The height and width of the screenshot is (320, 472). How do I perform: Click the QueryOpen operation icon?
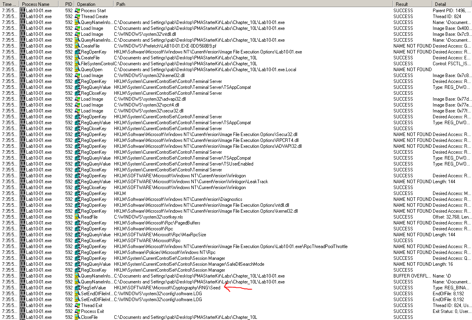click(x=77, y=70)
